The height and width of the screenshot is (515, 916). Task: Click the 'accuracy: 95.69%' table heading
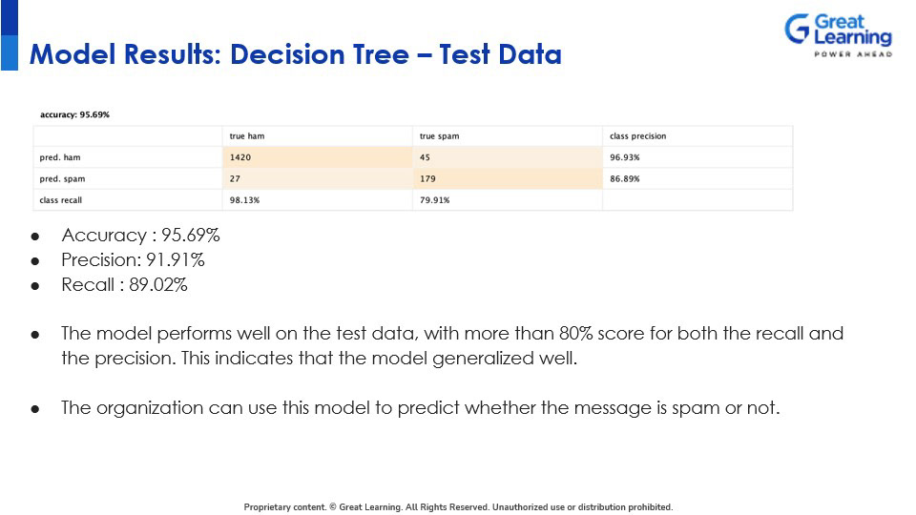[x=75, y=114]
